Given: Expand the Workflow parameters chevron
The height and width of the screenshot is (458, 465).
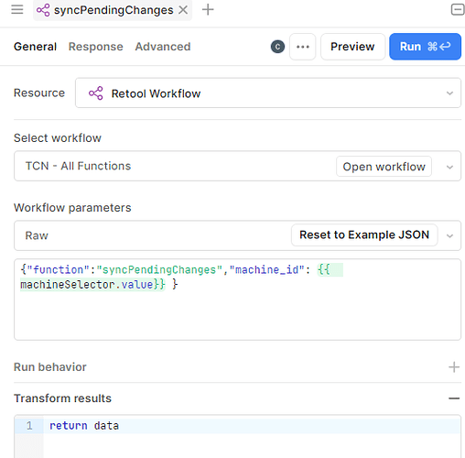Looking at the screenshot, I should click(449, 236).
